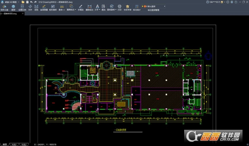Select the 设置比例 scale setting tool
Viewport: 249px width, 146px height.
tap(22, 8)
